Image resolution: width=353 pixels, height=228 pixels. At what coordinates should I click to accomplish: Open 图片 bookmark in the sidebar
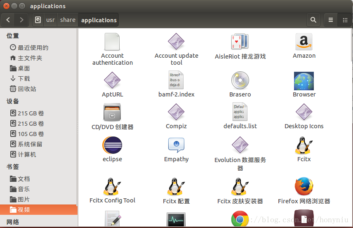coord(39,200)
